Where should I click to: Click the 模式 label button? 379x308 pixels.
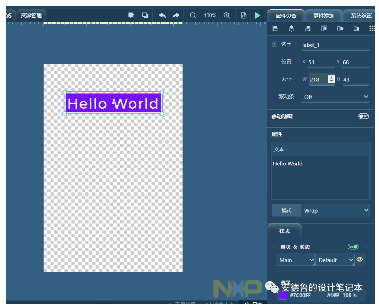pyautogui.click(x=286, y=210)
